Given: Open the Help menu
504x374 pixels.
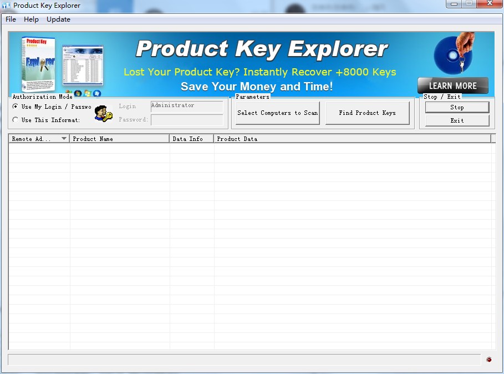Looking at the screenshot, I should tap(31, 19).
